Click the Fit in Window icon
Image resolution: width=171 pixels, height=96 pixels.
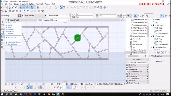[x=22, y=84]
